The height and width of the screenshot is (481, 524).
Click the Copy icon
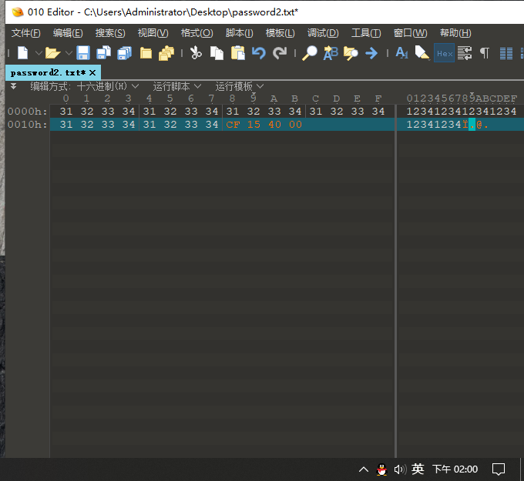pos(217,53)
